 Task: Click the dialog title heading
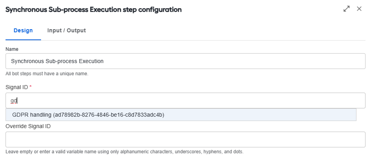[x=94, y=9]
